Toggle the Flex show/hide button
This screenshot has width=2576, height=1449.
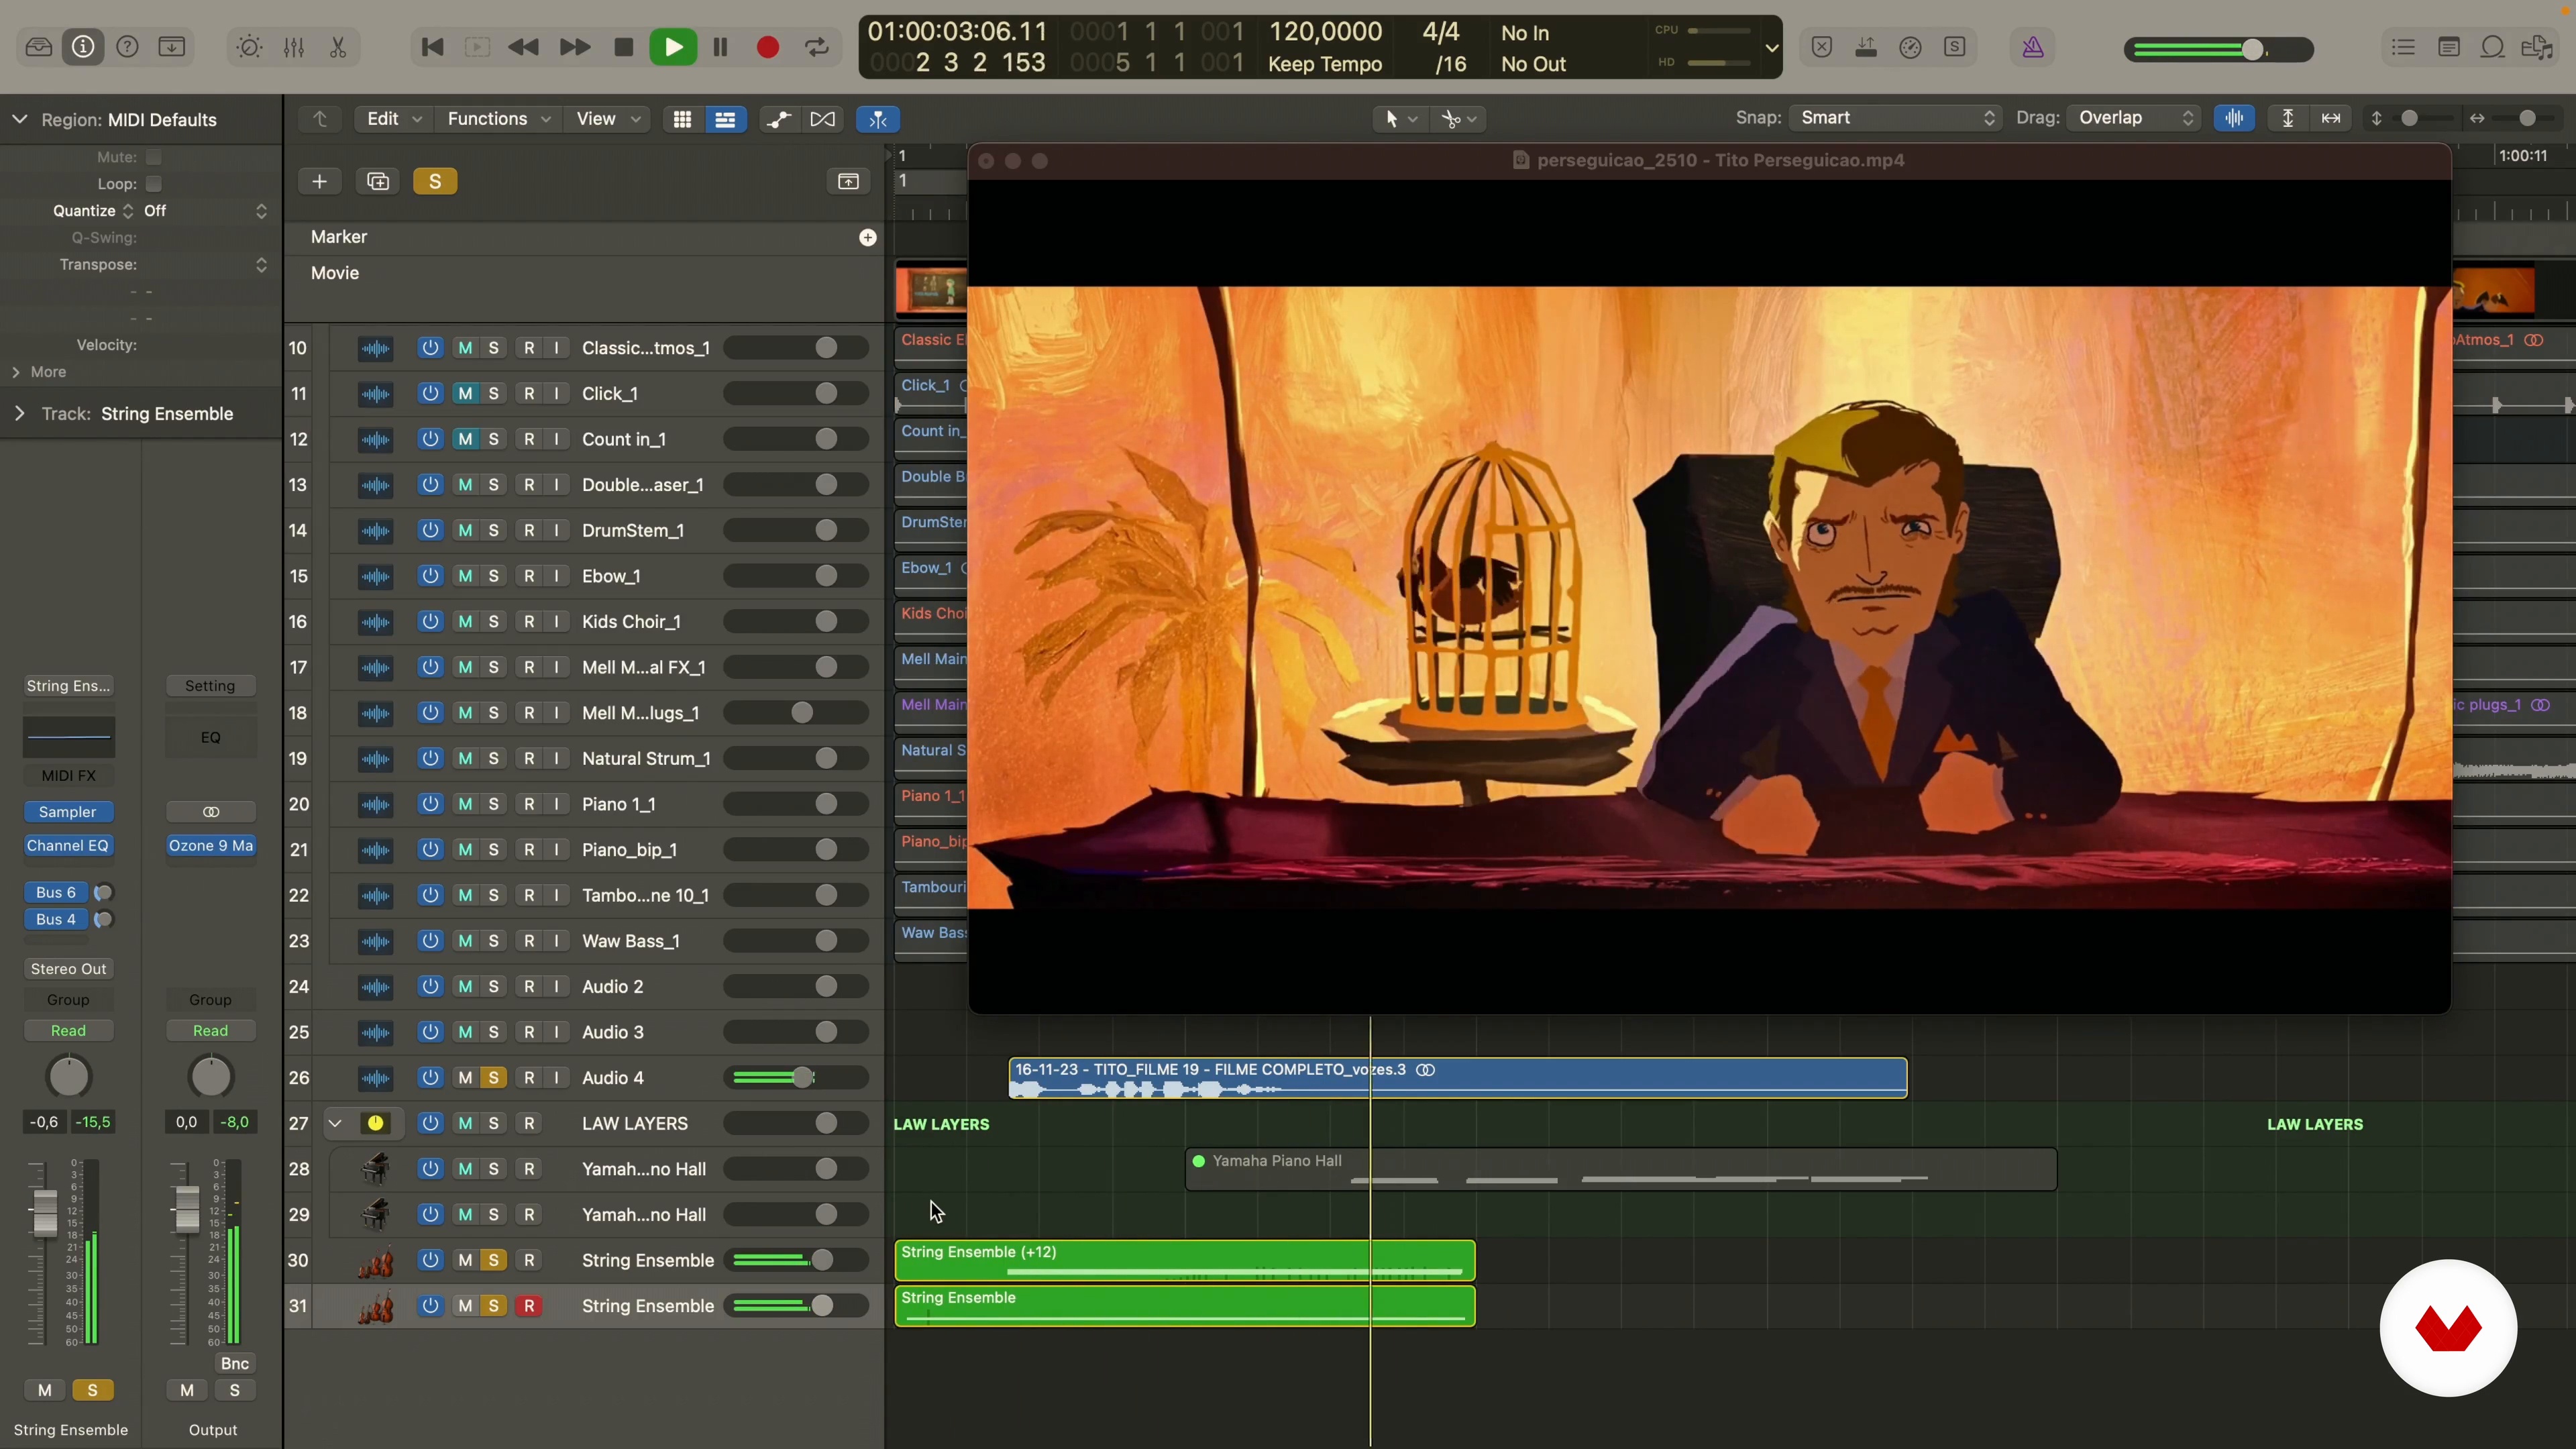pos(823,119)
